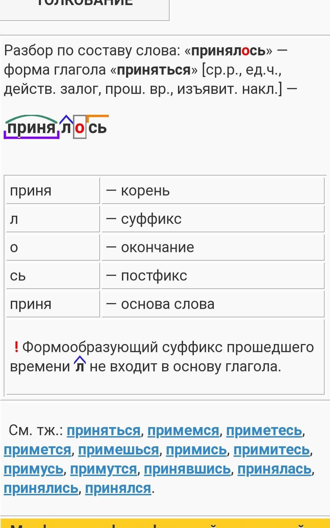Open the 'примусь' link
This screenshot has width=330, height=528.
tap(33, 469)
